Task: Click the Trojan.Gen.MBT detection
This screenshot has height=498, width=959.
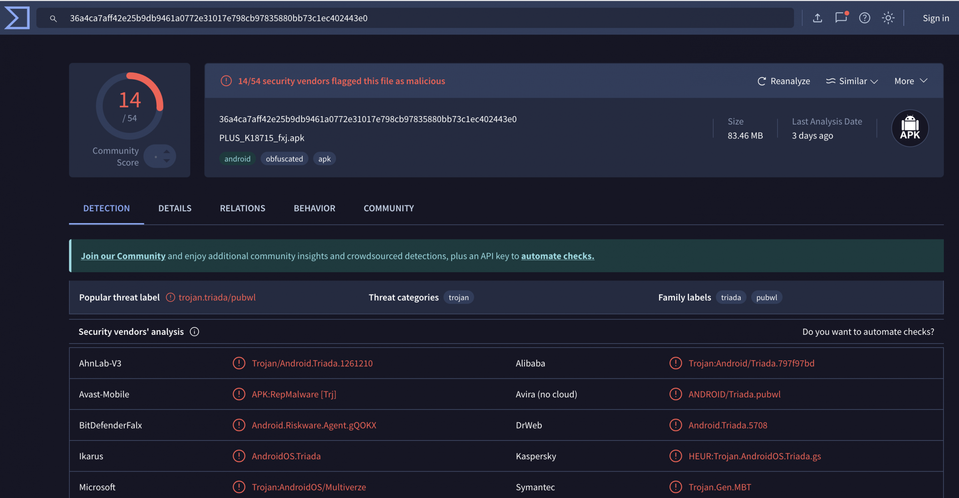Action: point(720,487)
